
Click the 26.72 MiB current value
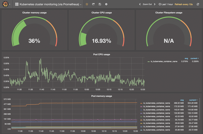193,130
